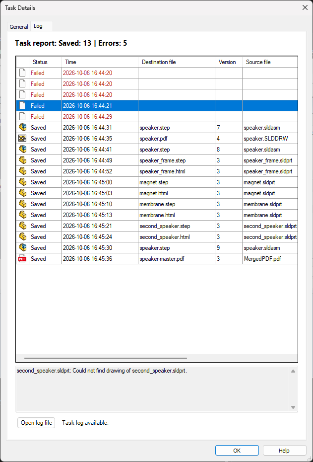The image size is (313, 462).
Task: Sort by the Time column header
Action: point(100,62)
